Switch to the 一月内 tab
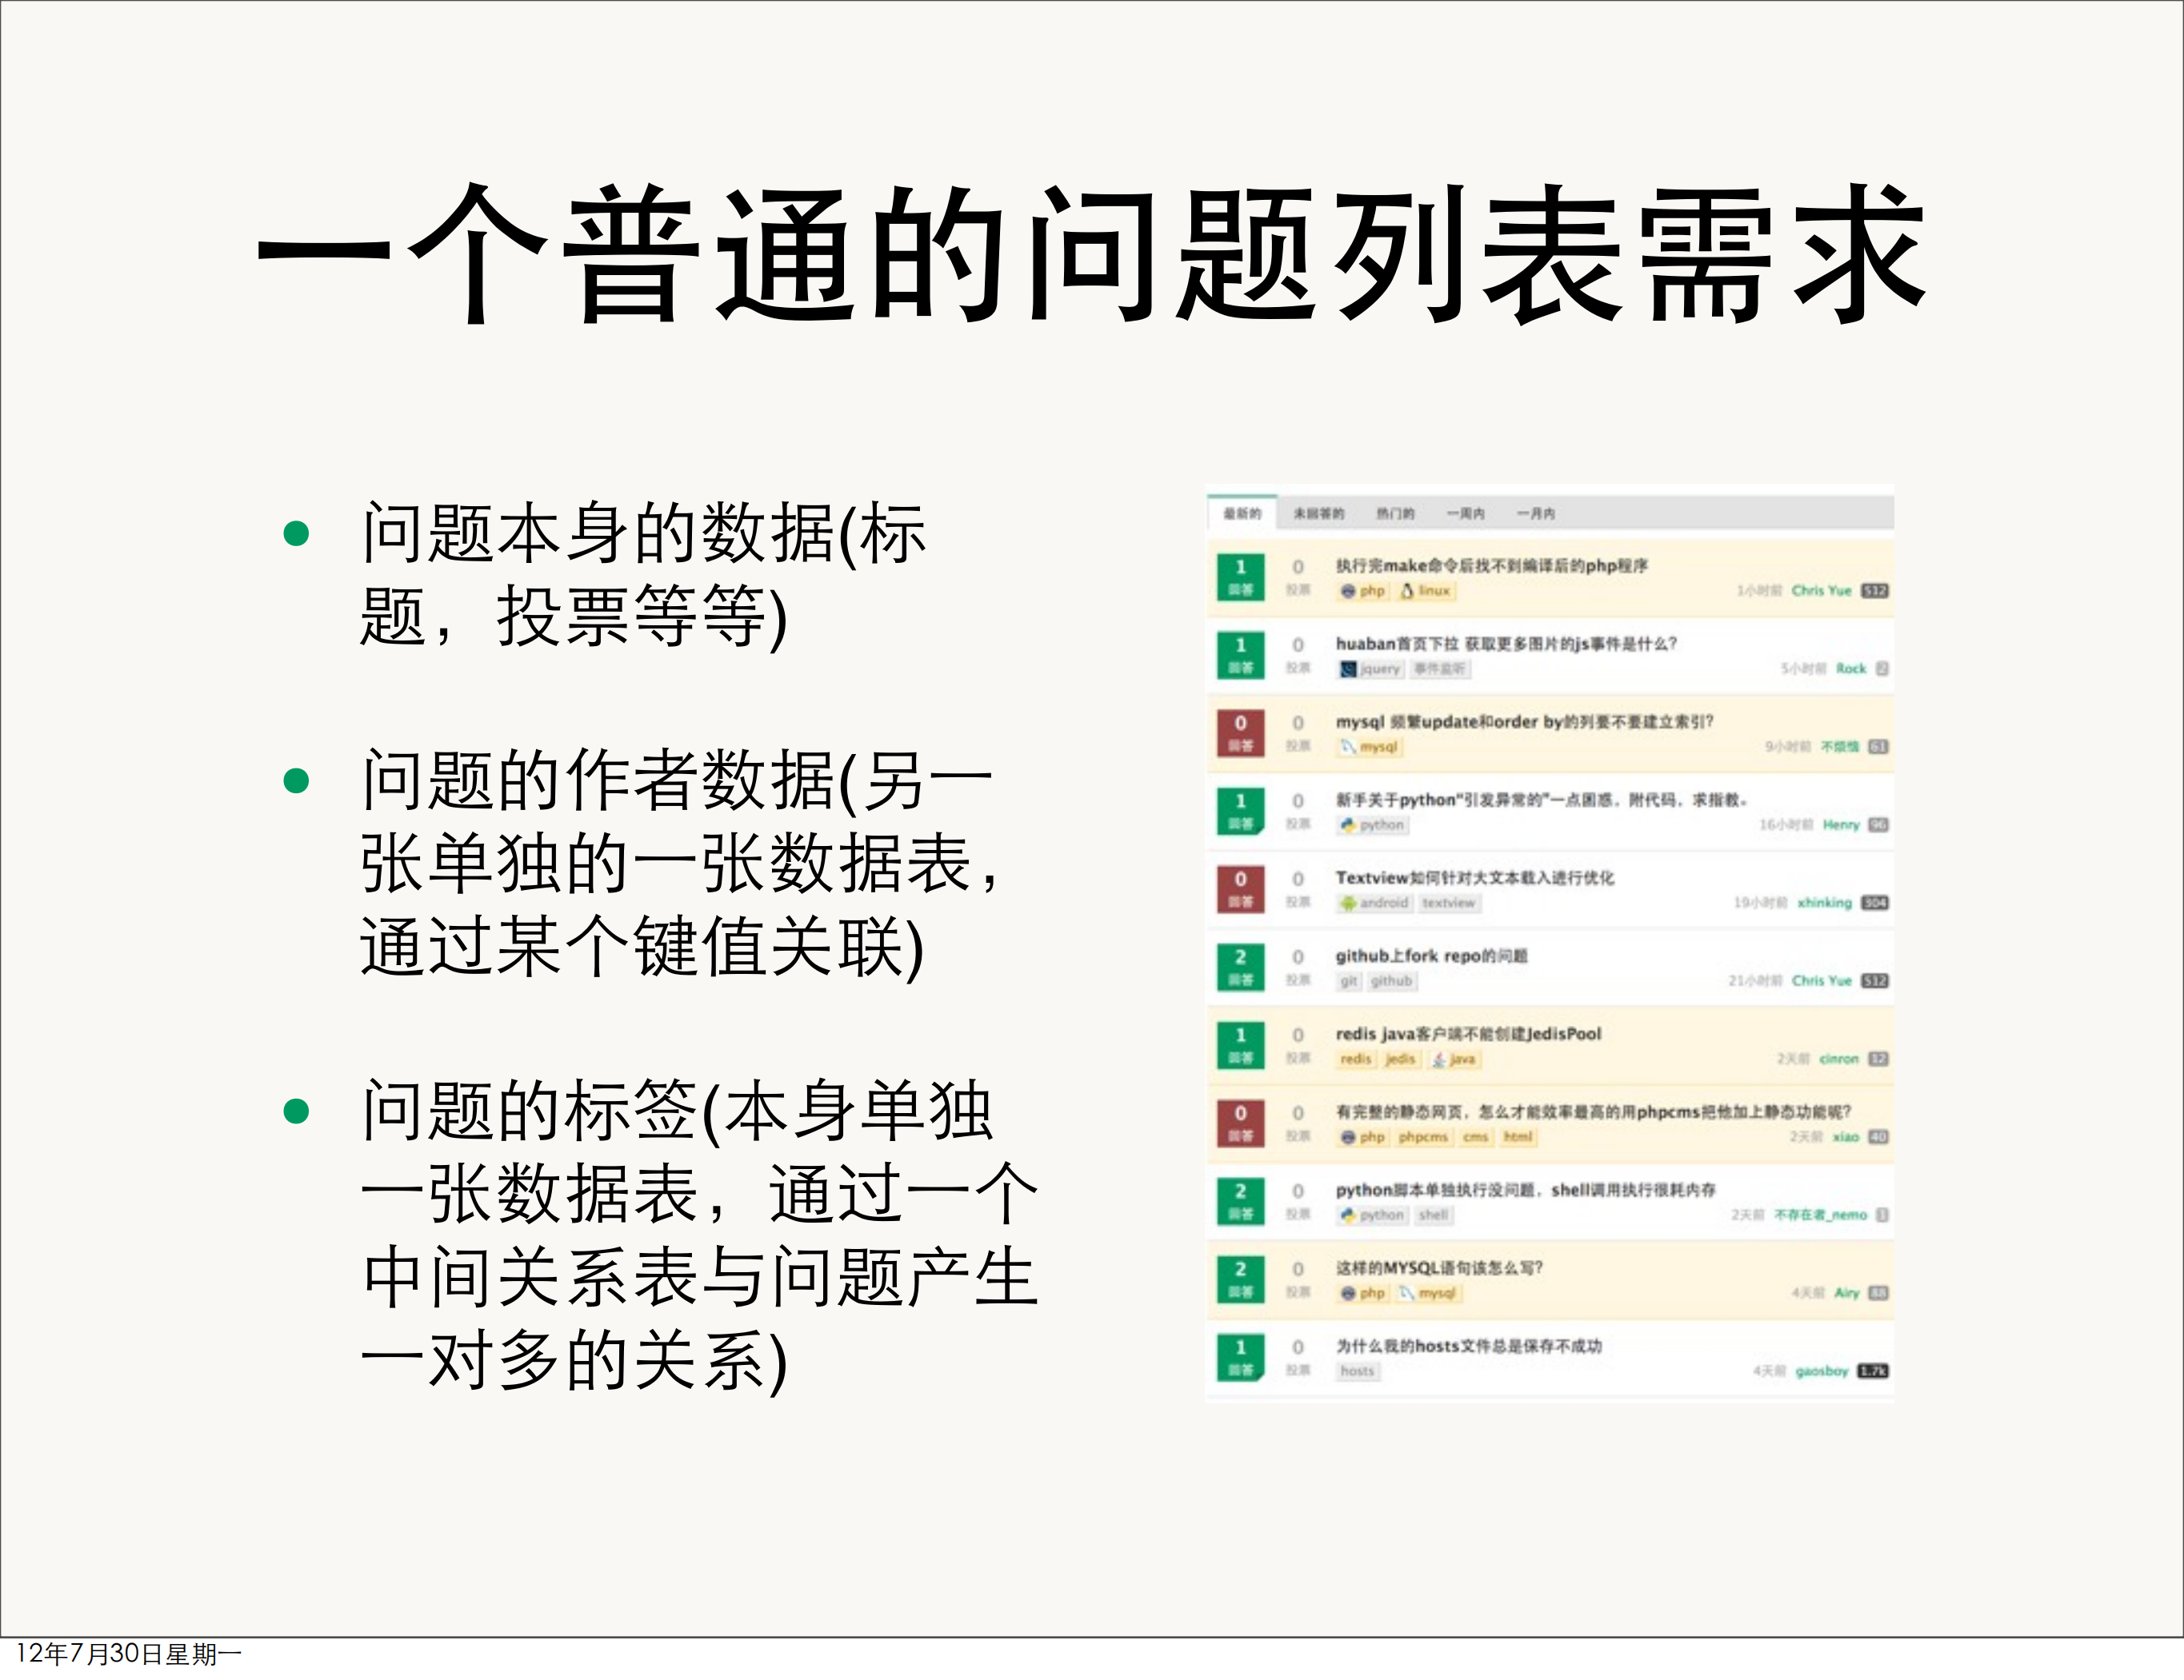Image resolution: width=2184 pixels, height=1680 pixels. [1536, 515]
